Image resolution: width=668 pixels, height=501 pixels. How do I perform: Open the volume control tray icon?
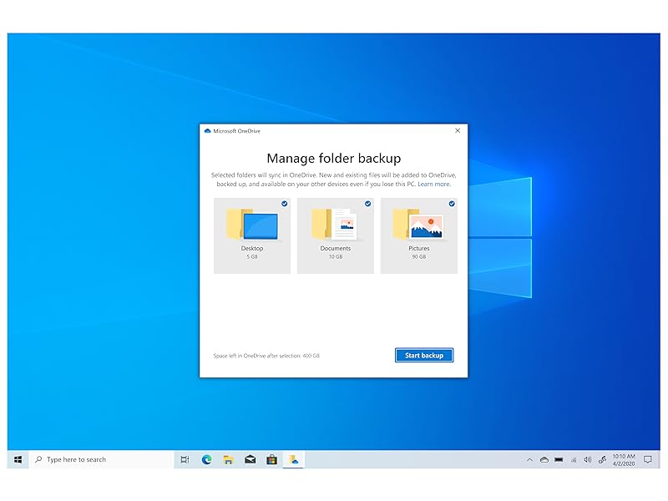tap(588, 459)
